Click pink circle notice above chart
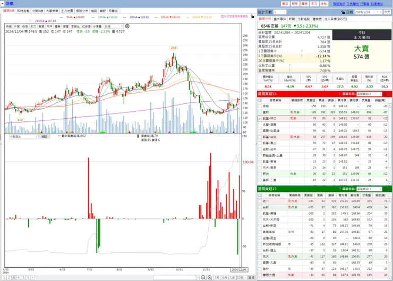This screenshot has height=281, width=393. click(x=234, y=16)
